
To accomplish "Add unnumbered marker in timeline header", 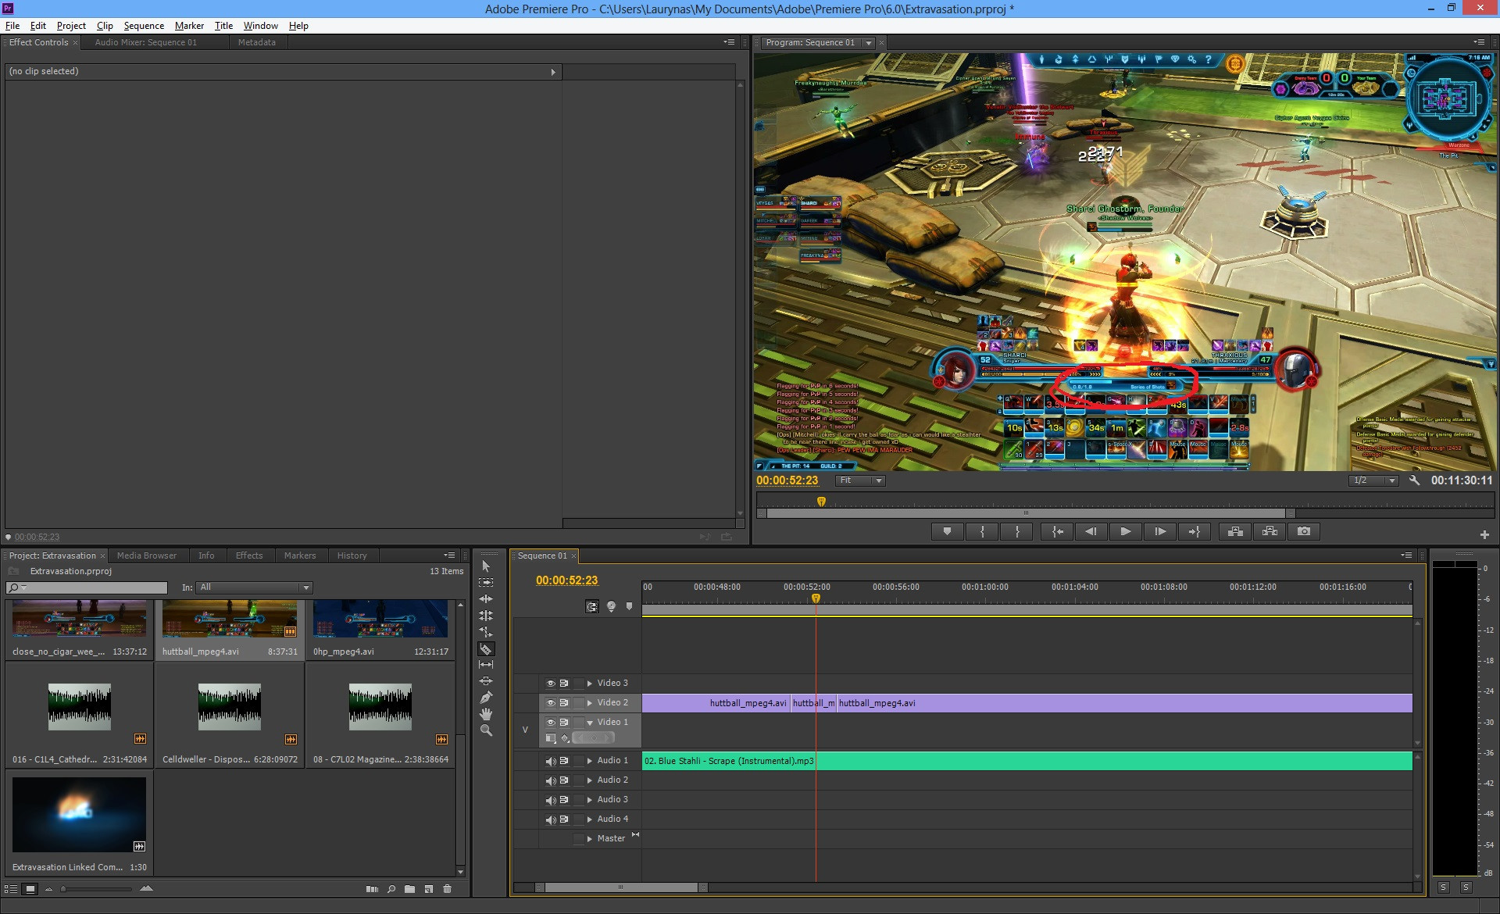I will click(629, 606).
